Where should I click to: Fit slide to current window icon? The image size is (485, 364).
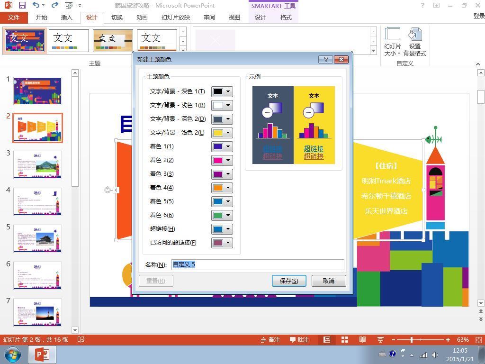click(478, 339)
